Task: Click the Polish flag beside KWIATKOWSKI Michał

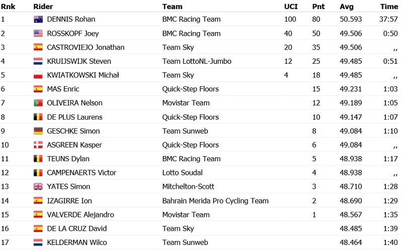Action: pyautogui.click(x=38, y=75)
